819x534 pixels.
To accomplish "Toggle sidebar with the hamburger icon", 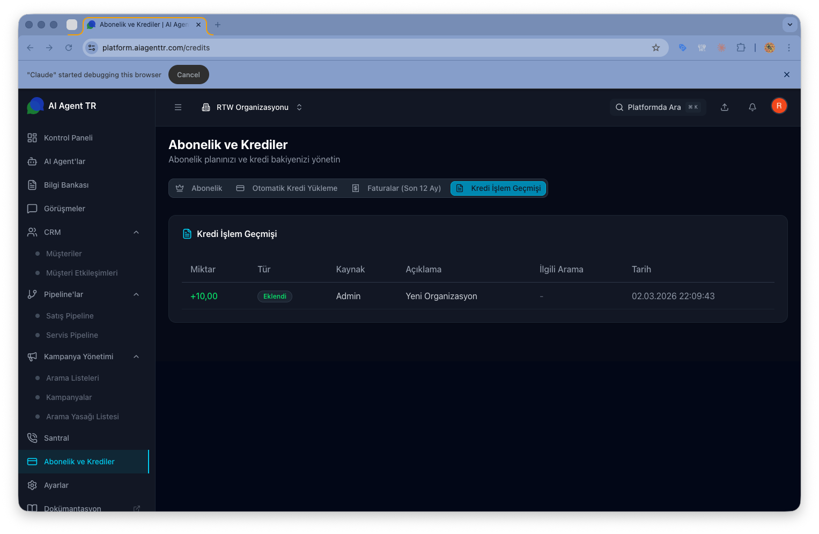I will [x=178, y=107].
